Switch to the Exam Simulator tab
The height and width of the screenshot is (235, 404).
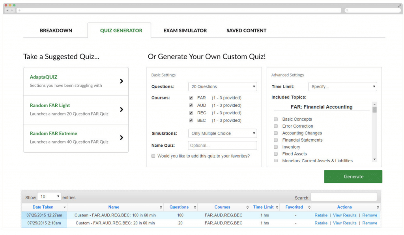click(185, 30)
